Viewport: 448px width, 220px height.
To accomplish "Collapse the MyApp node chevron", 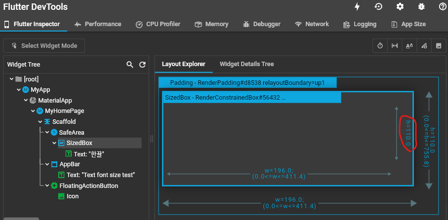I will (x=19, y=90).
